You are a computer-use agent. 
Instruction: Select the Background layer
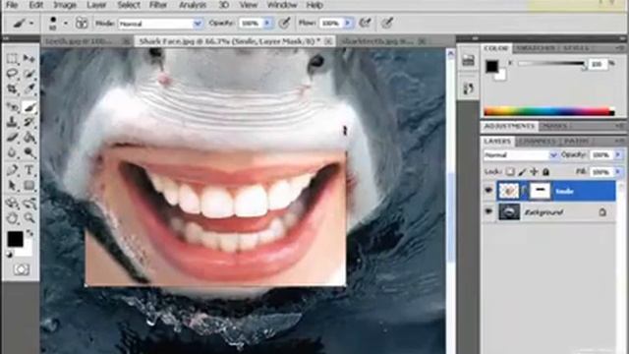click(549, 212)
